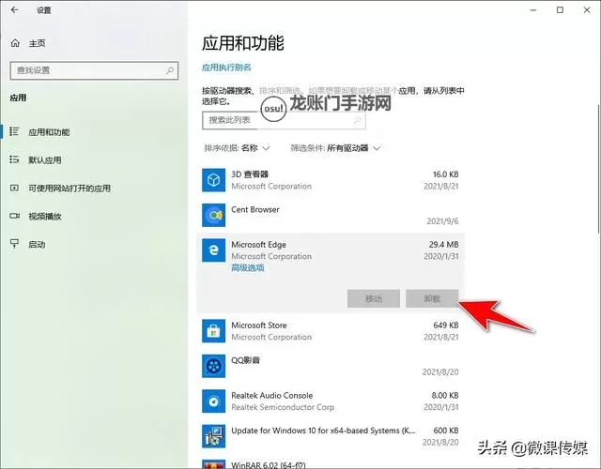This screenshot has height=469, width=601.
Task: Focus the 搜索此列表 search field
Action: pyautogui.click(x=284, y=120)
